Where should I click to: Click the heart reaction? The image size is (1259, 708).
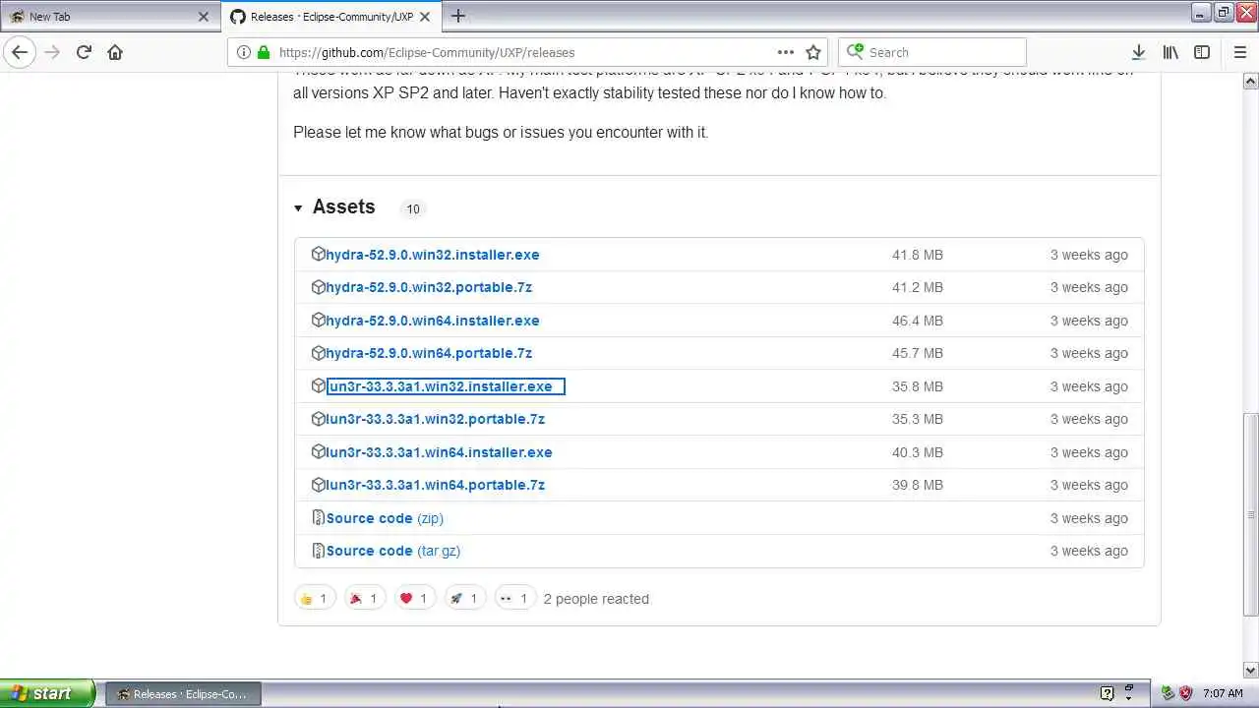(414, 598)
